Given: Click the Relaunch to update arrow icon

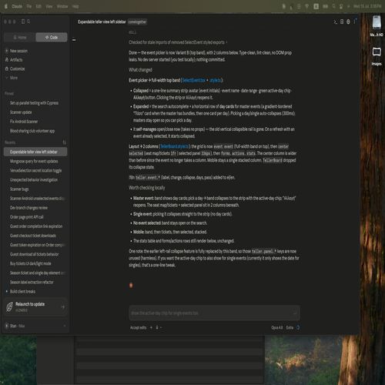Looking at the screenshot, I should [63, 306].
